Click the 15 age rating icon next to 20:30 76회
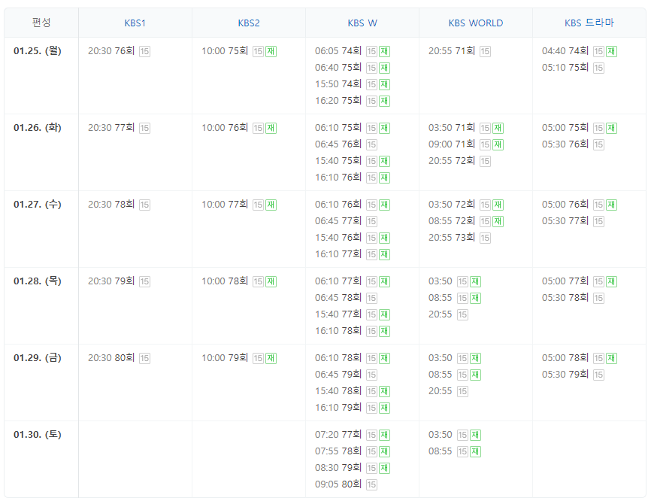651x504 pixels. click(144, 51)
